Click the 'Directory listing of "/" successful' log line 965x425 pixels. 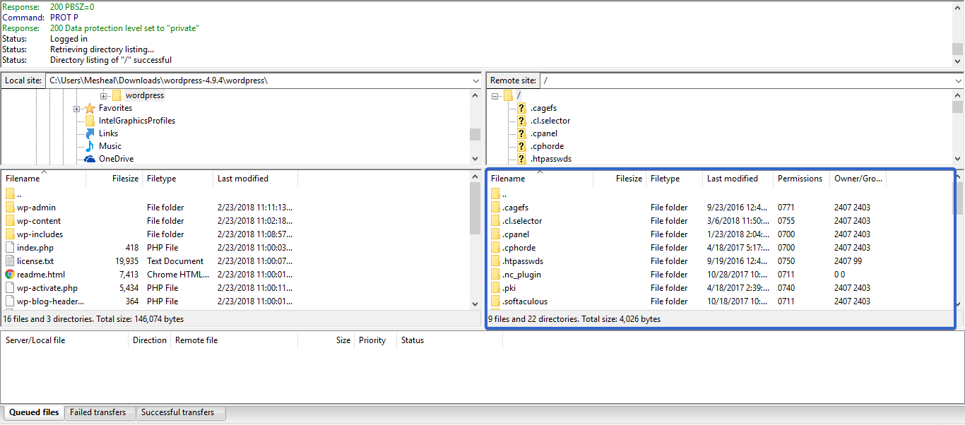(x=111, y=60)
